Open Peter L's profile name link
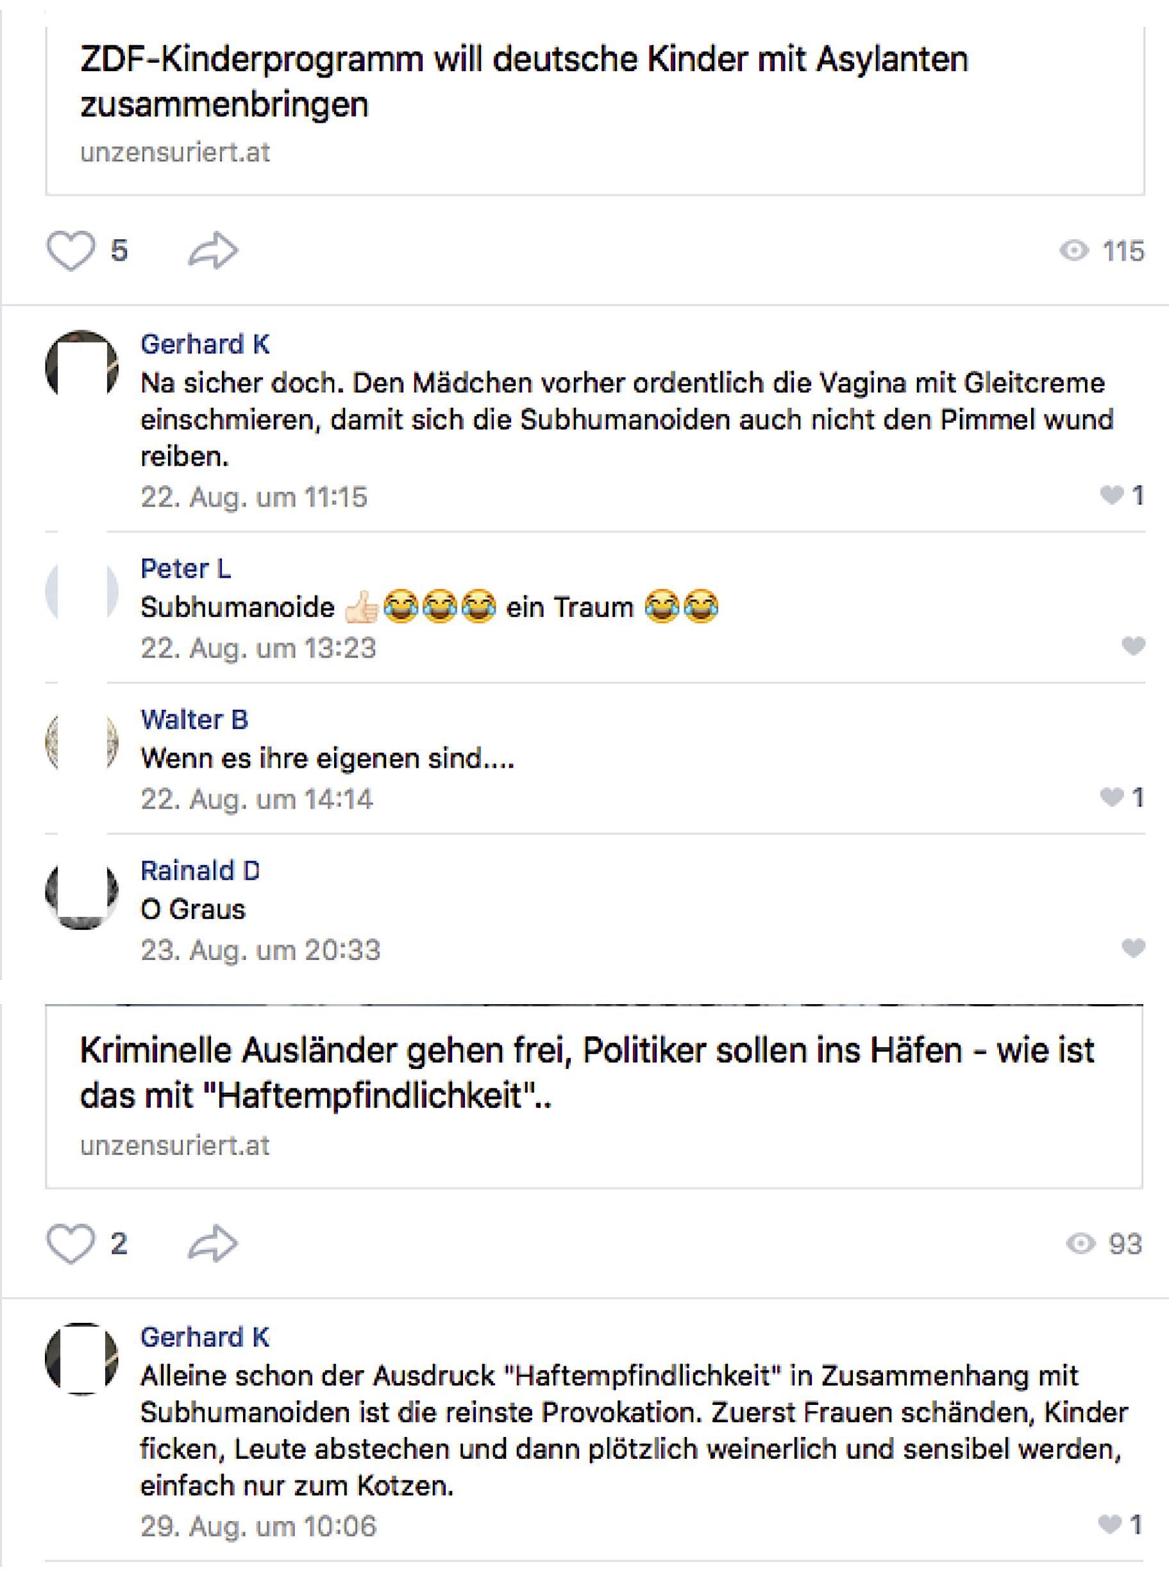The height and width of the screenshot is (1571, 1169). click(185, 568)
